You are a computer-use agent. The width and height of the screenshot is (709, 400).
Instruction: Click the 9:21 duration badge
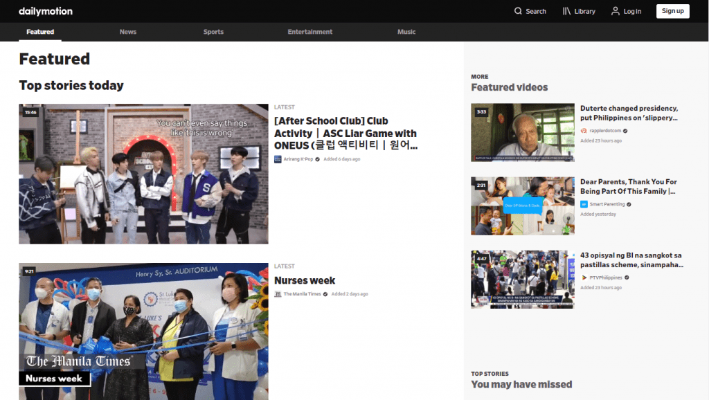29,271
